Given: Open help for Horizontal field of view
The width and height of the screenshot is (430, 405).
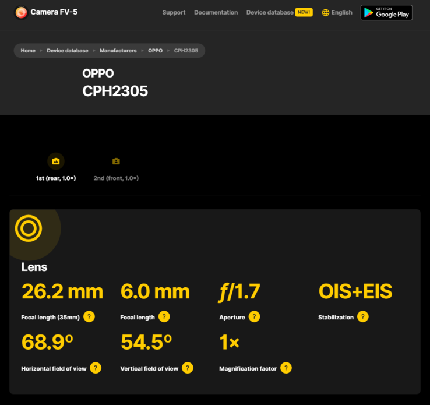Looking at the screenshot, I should pyautogui.click(x=96, y=368).
